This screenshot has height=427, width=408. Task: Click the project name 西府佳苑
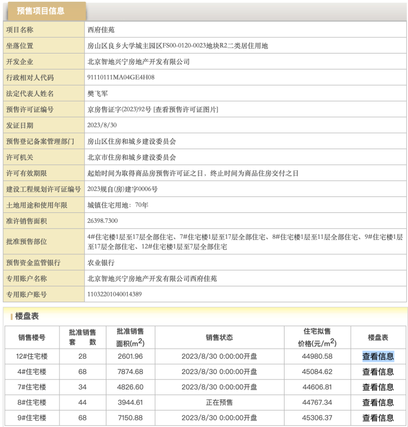coord(101,30)
